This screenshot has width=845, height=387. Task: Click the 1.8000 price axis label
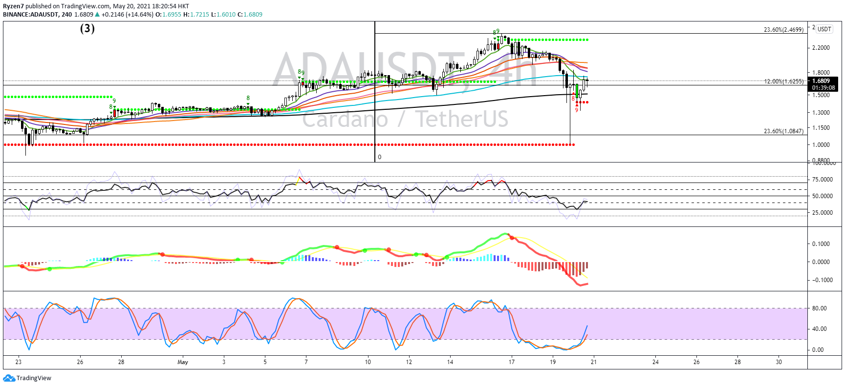click(x=821, y=73)
